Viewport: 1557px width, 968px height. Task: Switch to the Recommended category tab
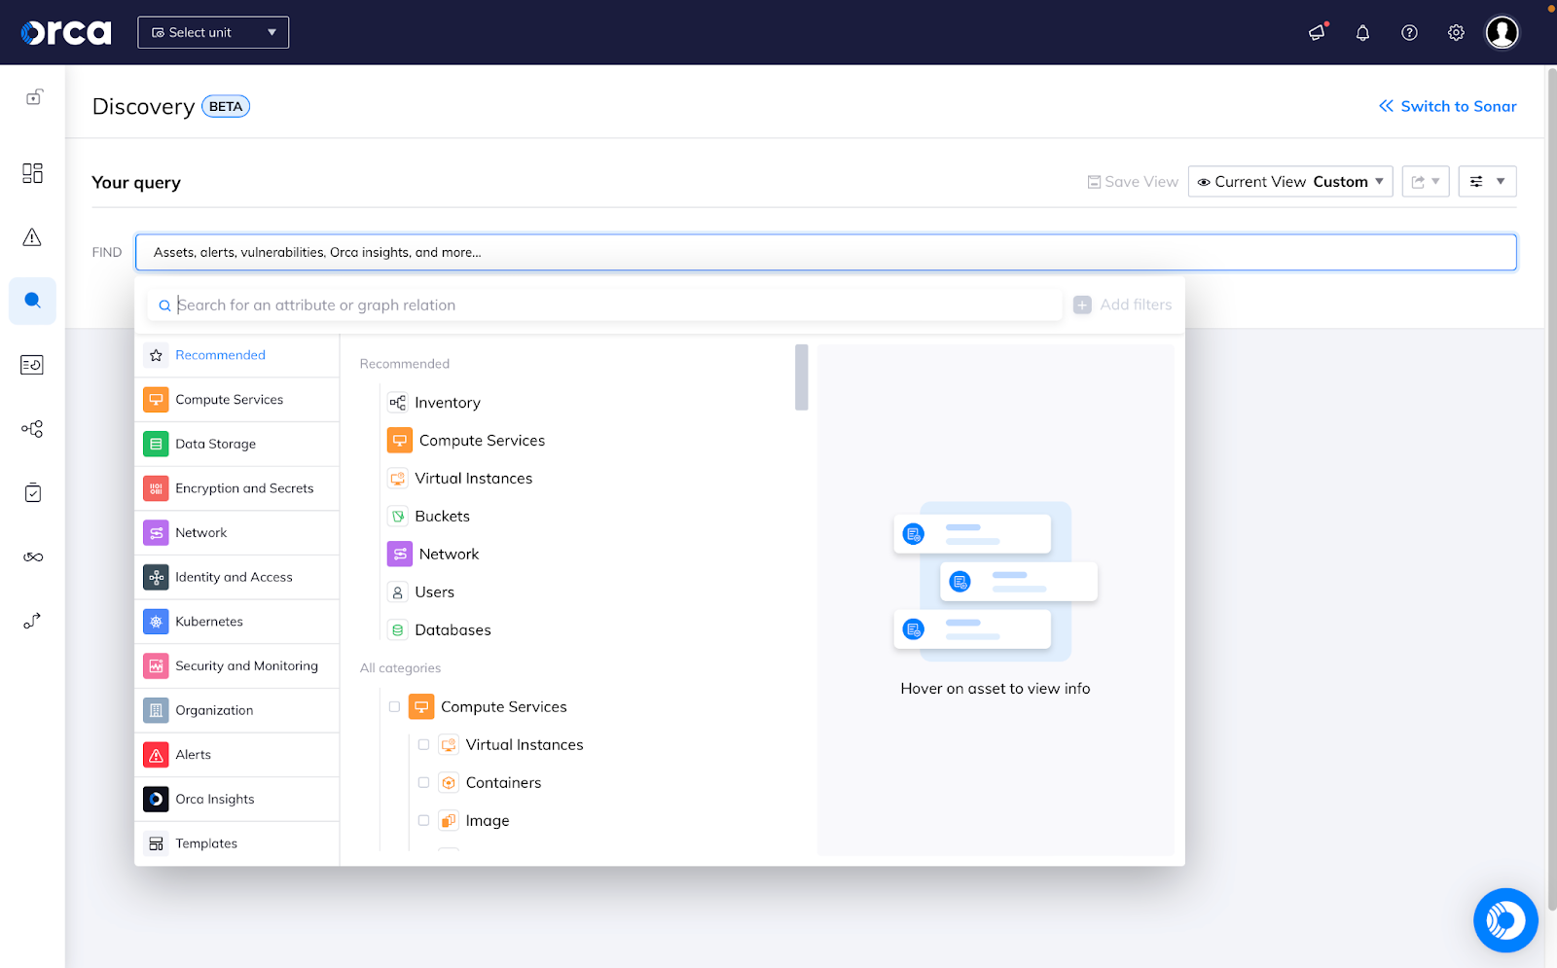tap(219, 355)
